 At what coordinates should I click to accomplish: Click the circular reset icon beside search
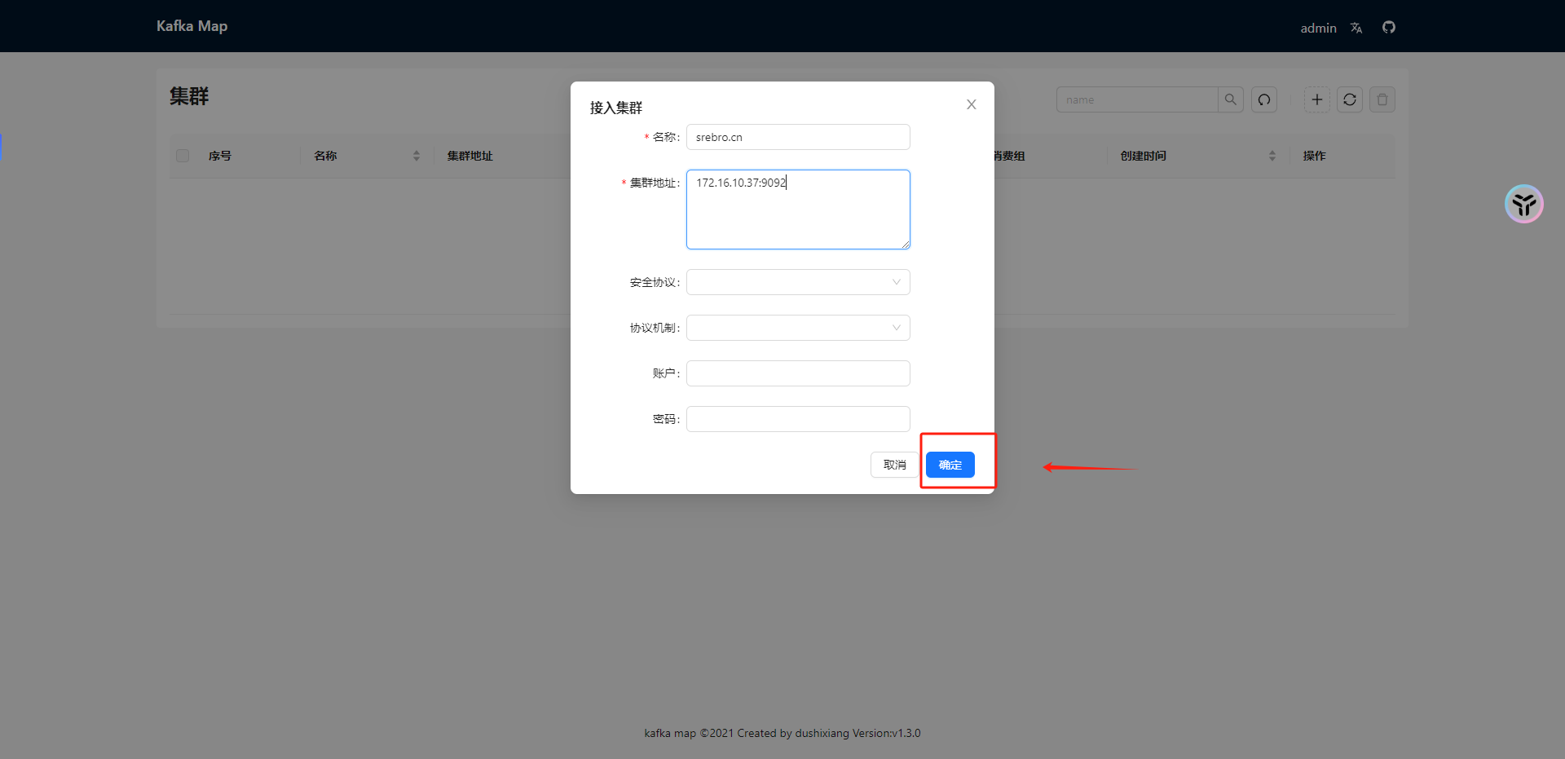(1264, 99)
